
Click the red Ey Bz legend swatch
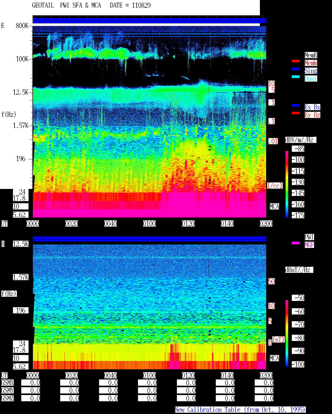pos(296,113)
